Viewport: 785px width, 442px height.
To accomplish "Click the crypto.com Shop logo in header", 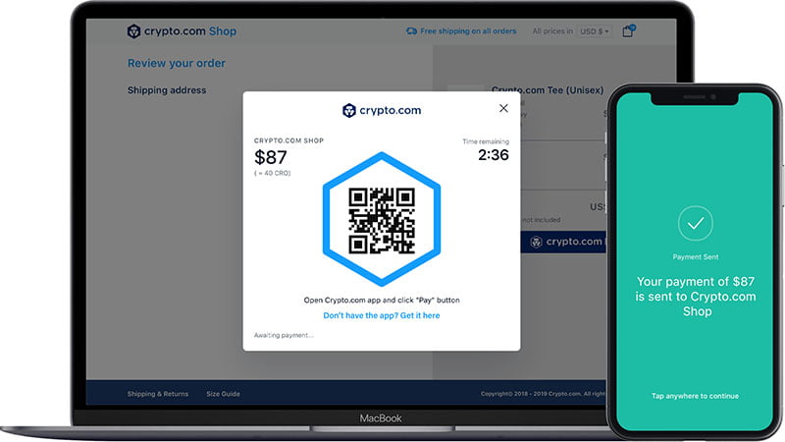I will [x=182, y=31].
